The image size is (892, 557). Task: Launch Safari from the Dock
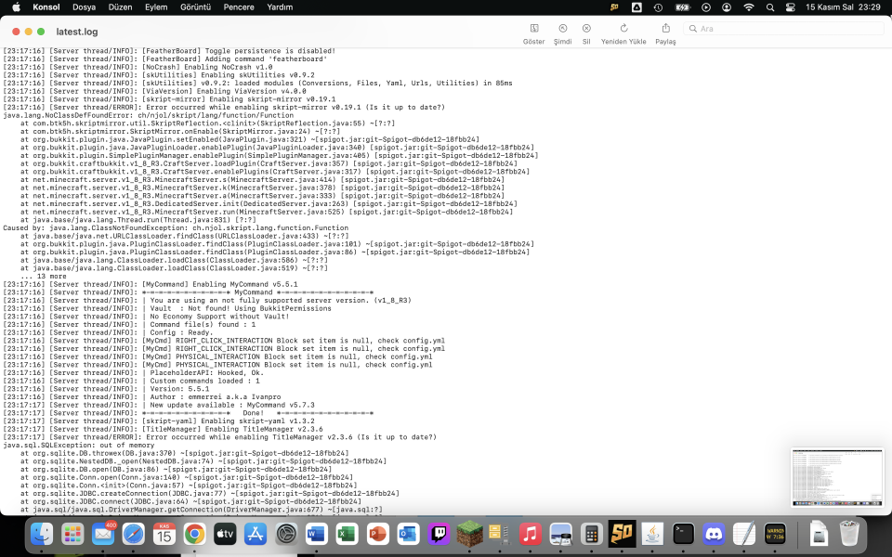coord(134,535)
